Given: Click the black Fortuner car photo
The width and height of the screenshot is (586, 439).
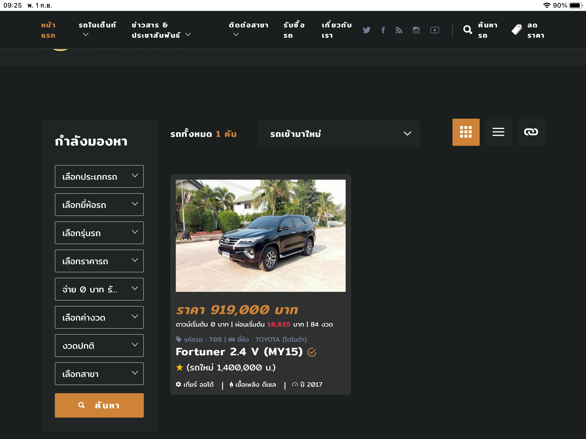Looking at the screenshot, I should [260, 236].
